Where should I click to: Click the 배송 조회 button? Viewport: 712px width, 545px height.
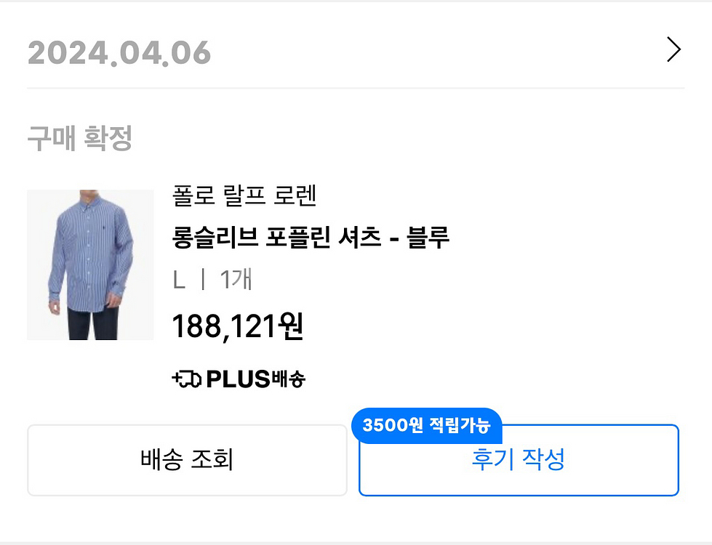click(x=187, y=460)
